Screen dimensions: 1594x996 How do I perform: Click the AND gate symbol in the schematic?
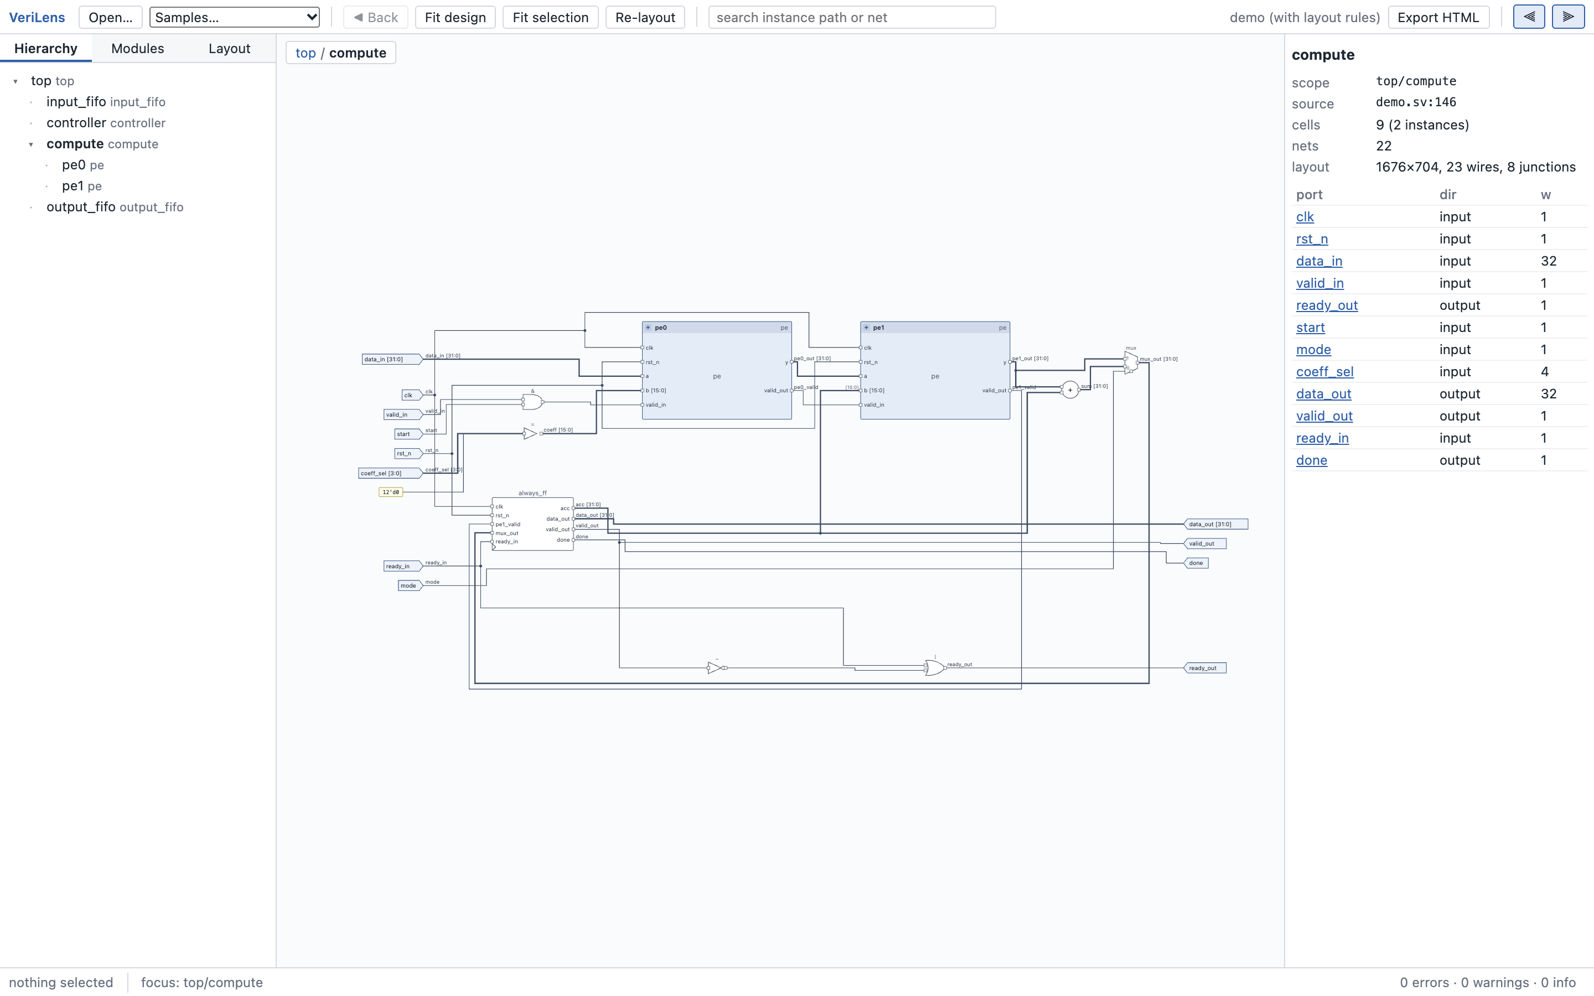coord(532,401)
